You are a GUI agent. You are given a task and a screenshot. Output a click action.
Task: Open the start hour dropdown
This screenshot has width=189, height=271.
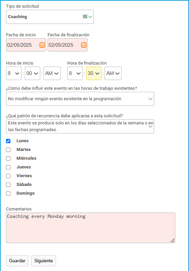click(x=14, y=73)
